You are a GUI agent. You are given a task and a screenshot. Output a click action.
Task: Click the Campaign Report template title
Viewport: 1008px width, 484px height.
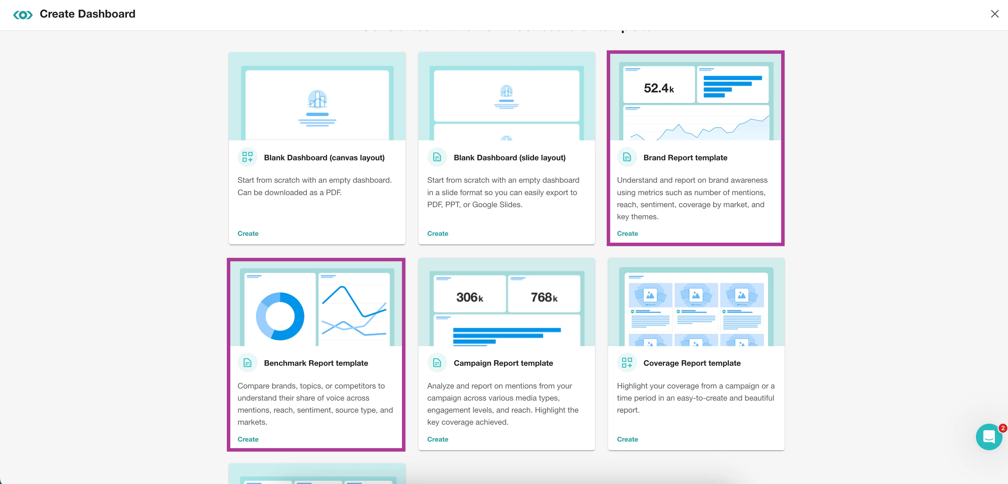pos(503,363)
